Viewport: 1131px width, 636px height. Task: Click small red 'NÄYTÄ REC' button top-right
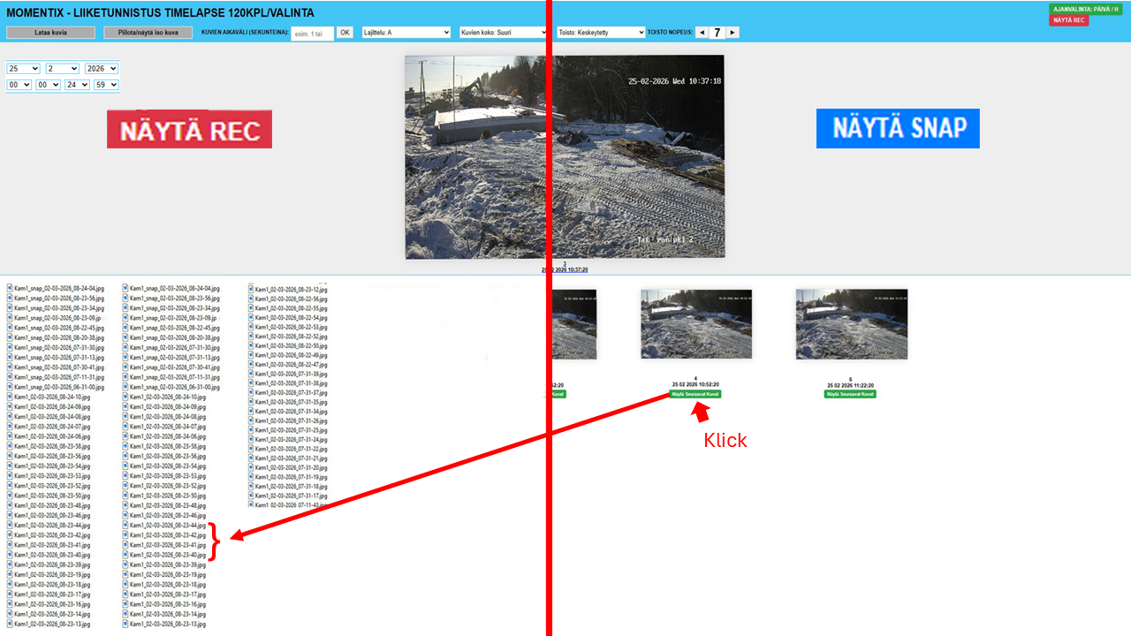tap(1068, 20)
